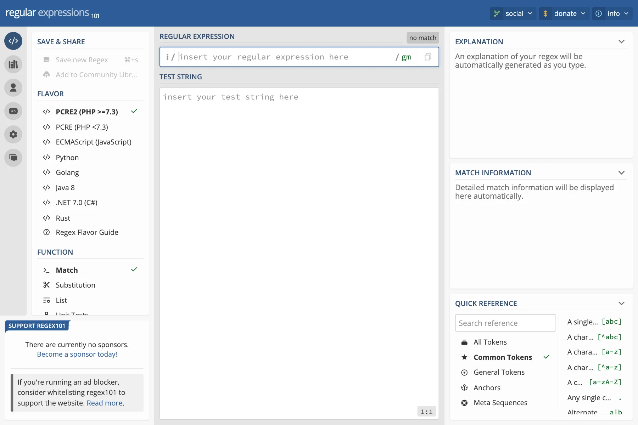Select ECMAScript (JavaScript) flavor
Image resolution: width=638 pixels, height=425 pixels.
pos(93,142)
